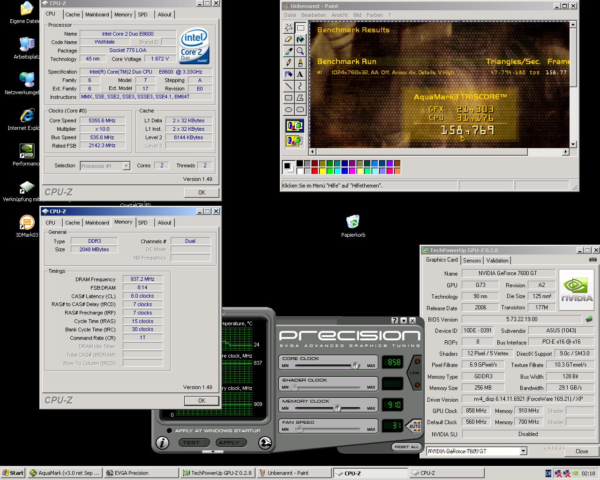The image size is (600, 480).
Task: Click the GPU-Z screenshot camera icon
Action: click(x=593, y=260)
